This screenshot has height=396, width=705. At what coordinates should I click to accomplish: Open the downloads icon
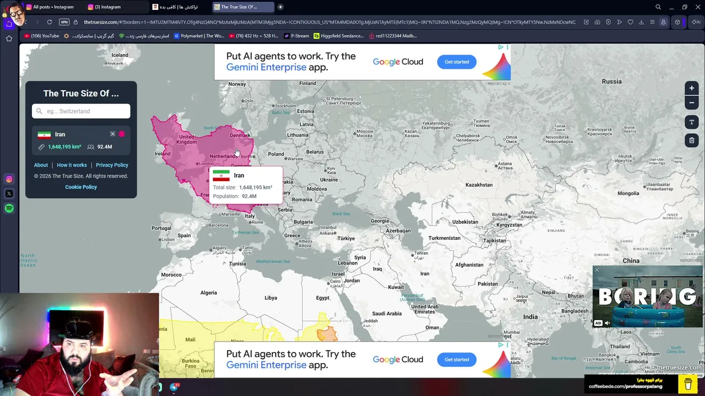tap(641, 22)
